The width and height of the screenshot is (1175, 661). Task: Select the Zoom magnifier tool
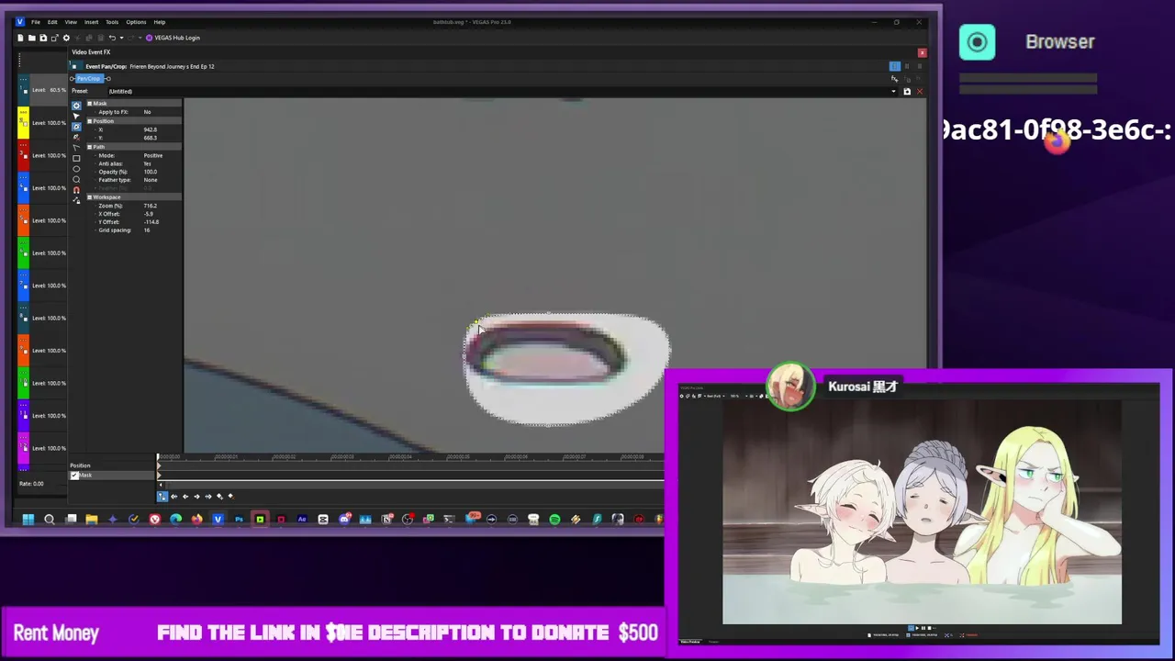[76, 179]
